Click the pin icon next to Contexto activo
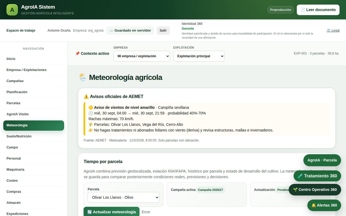Screen dimensions: 346x216 pos(78,53)
